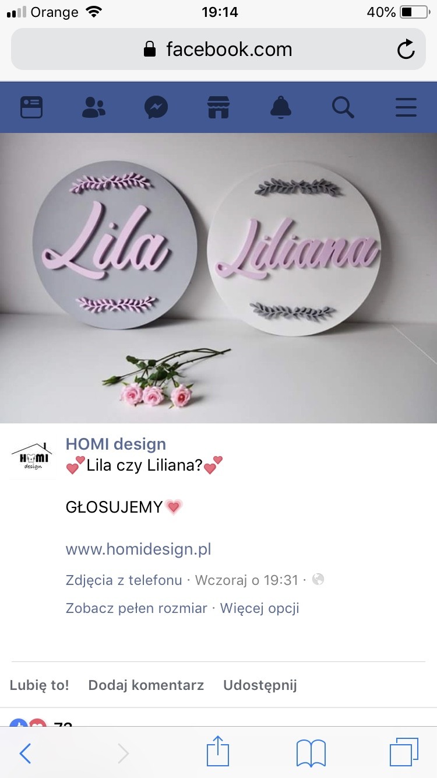
Task: Open the notifications bell icon
Action: tap(281, 107)
